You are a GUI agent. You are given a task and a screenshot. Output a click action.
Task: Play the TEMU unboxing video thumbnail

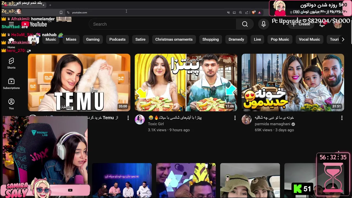(x=79, y=82)
